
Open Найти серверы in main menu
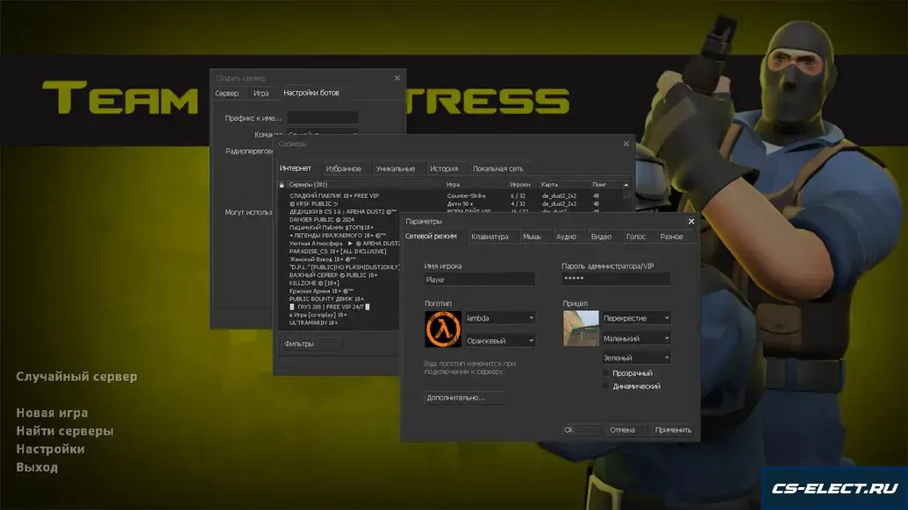[x=65, y=431]
